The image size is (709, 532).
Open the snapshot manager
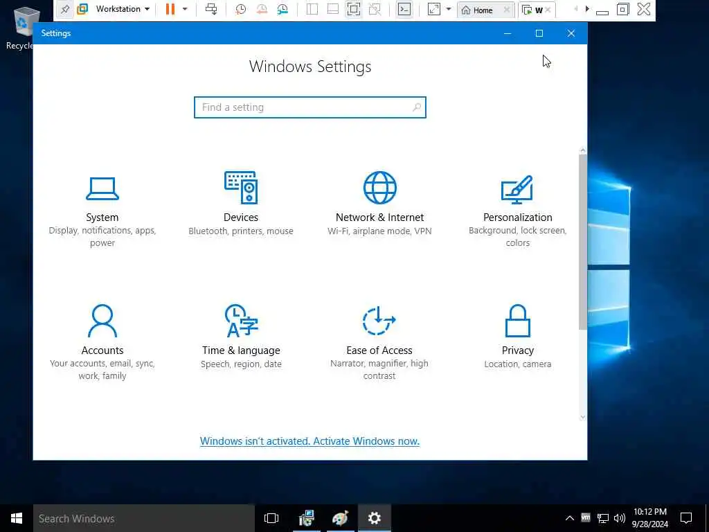[282, 9]
